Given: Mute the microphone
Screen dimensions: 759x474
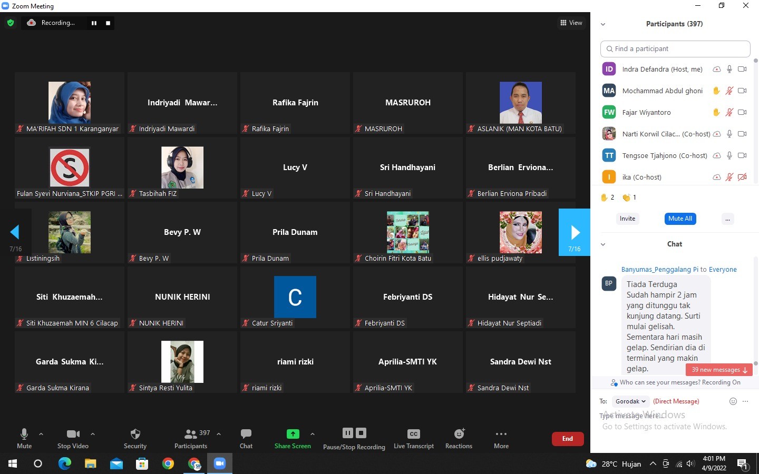Looking at the screenshot, I should click(x=24, y=438).
